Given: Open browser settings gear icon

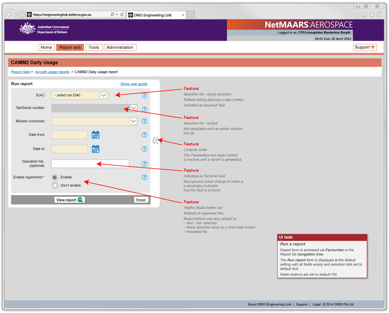Looking at the screenshot, I should click(x=379, y=15).
